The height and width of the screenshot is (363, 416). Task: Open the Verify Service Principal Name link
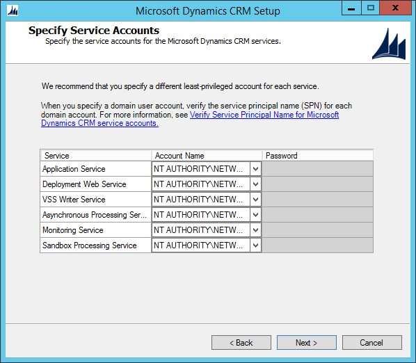coord(190,119)
